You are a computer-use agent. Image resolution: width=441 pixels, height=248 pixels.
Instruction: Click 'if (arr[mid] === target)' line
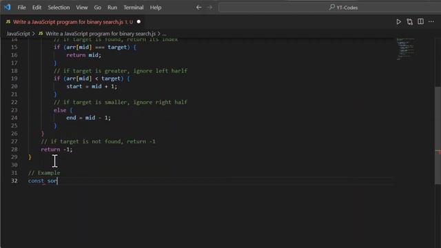pyautogui.click(x=95, y=47)
